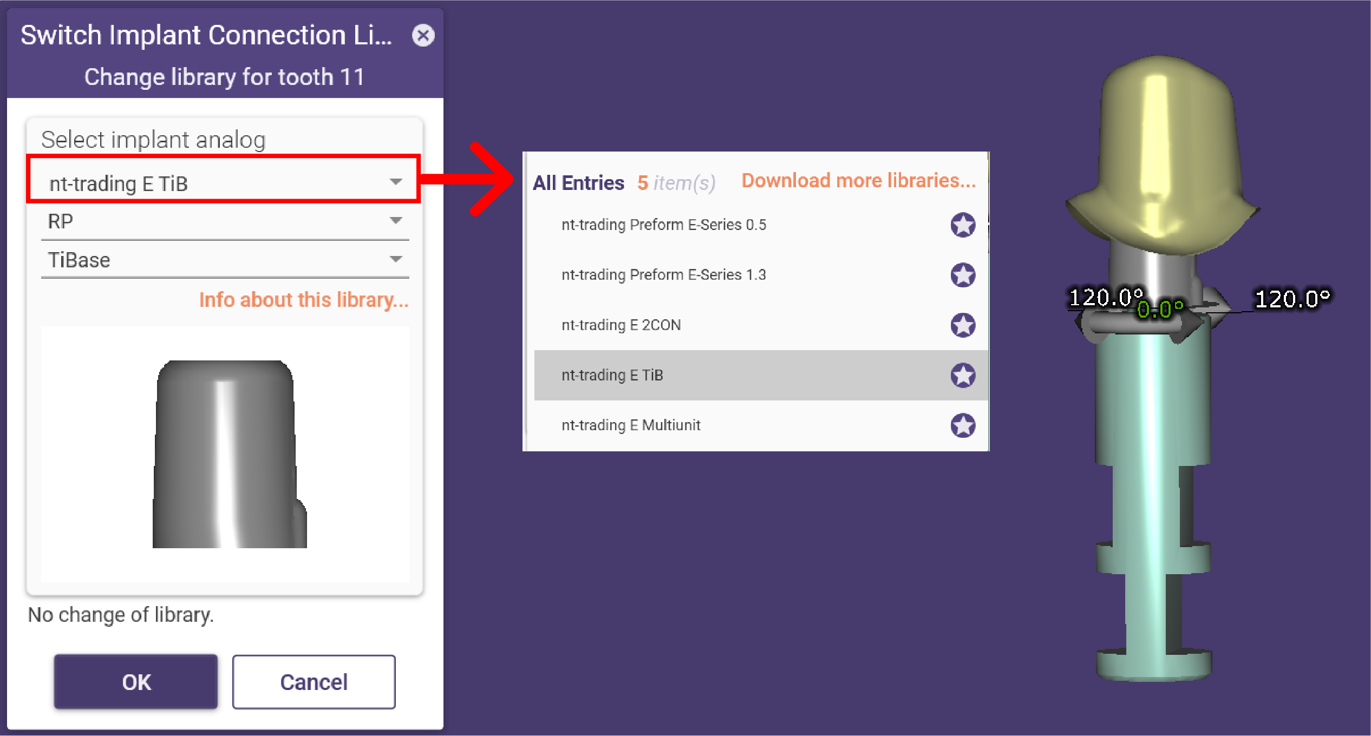
Task: Toggle favorite star for nt-trading E Multiunit
Action: pos(963,425)
